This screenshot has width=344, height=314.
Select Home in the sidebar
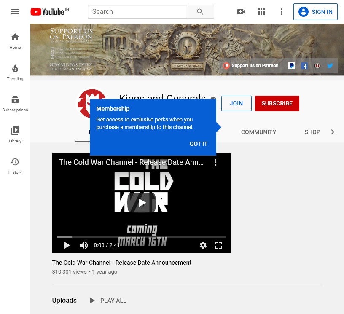(15, 41)
